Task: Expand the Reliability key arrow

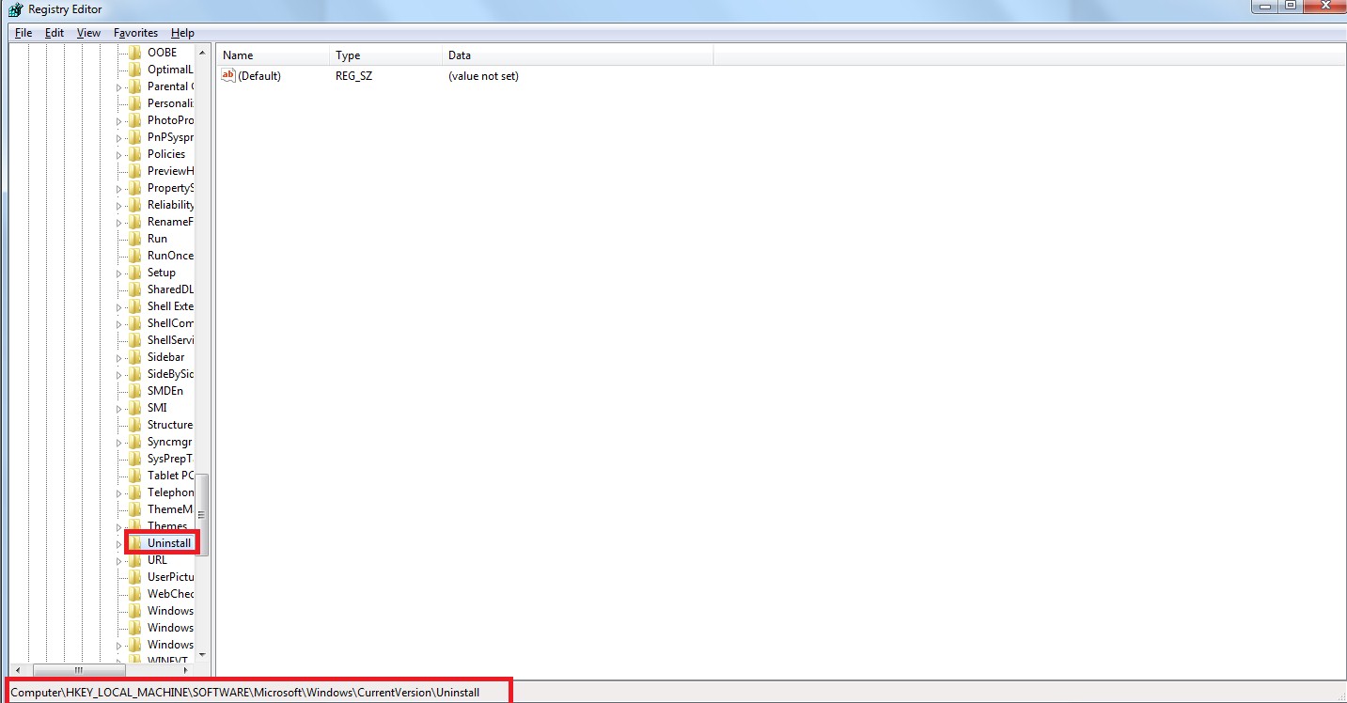Action: click(119, 206)
